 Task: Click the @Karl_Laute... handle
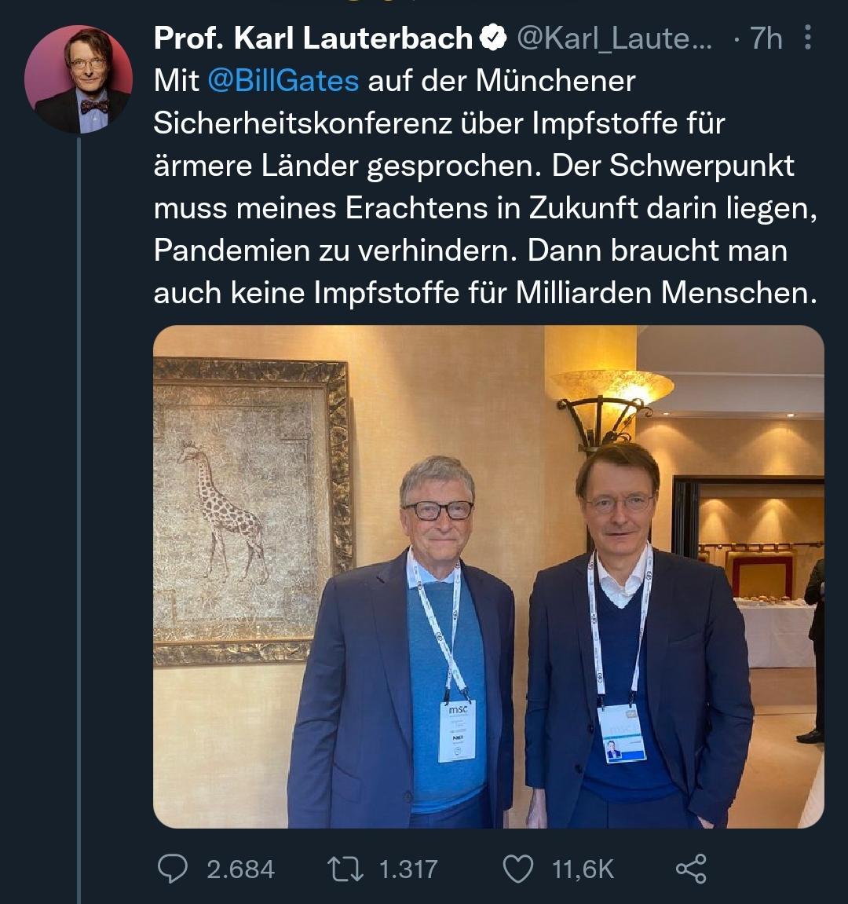(x=614, y=38)
